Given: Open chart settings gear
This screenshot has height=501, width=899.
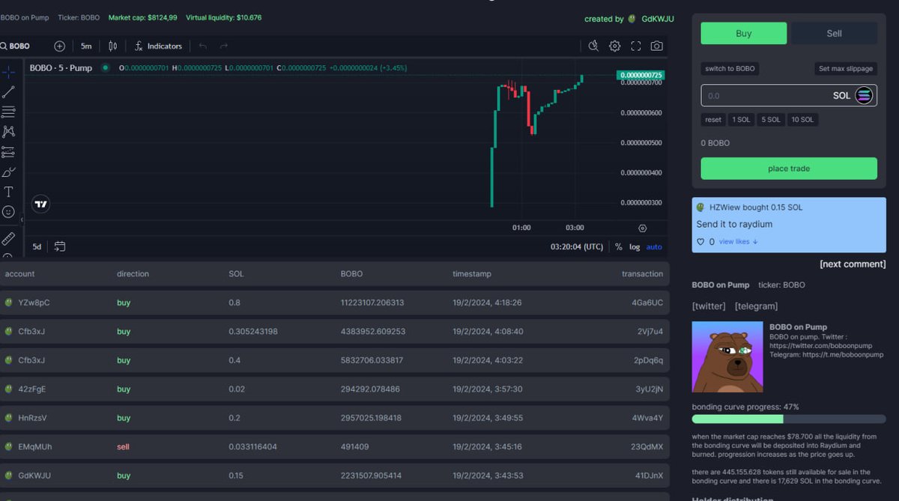Looking at the screenshot, I should pyautogui.click(x=614, y=46).
